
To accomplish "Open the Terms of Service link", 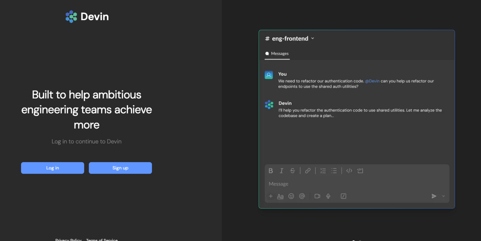I will click(102, 240).
